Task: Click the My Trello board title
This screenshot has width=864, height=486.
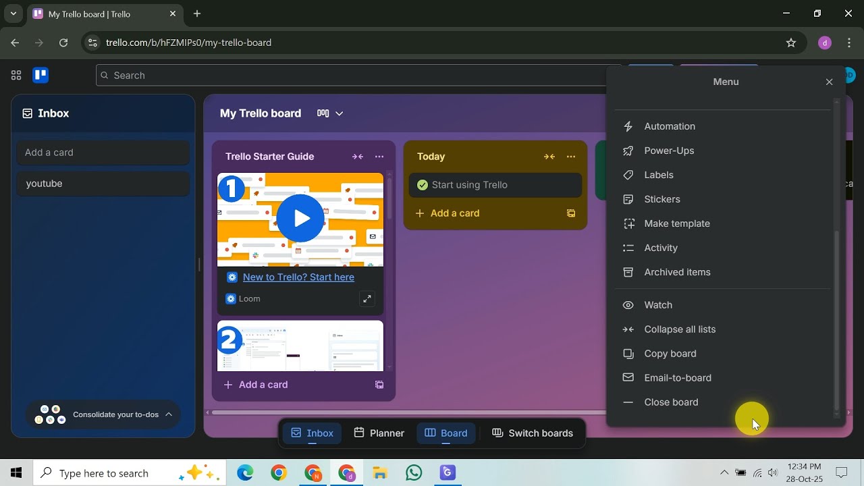Action: coord(261,113)
